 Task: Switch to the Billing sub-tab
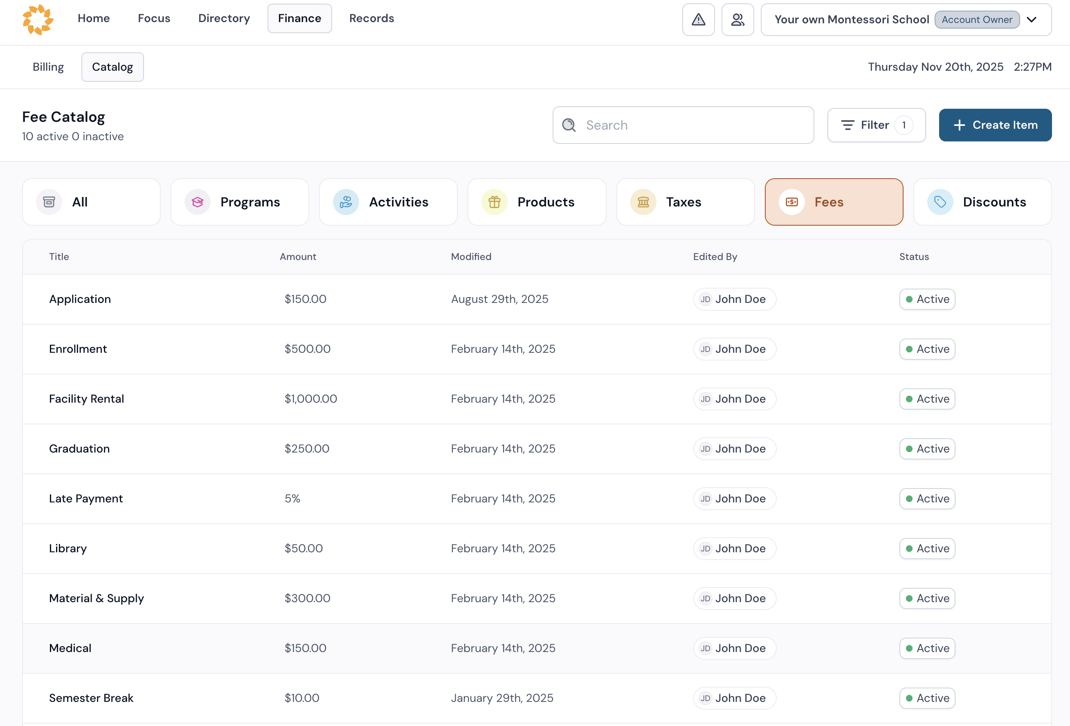point(48,67)
